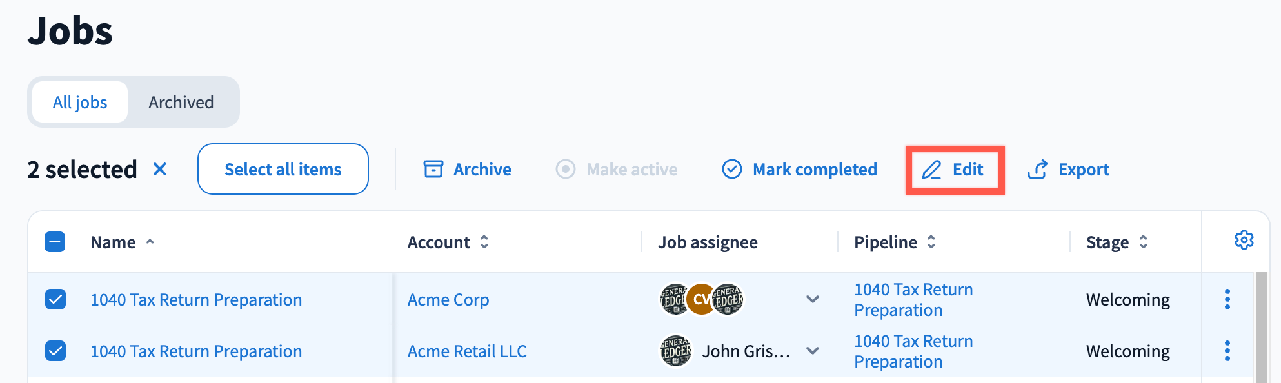The height and width of the screenshot is (383, 1281).
Task: Switch to the All jobs tab
Action: [x=80, y=102]
